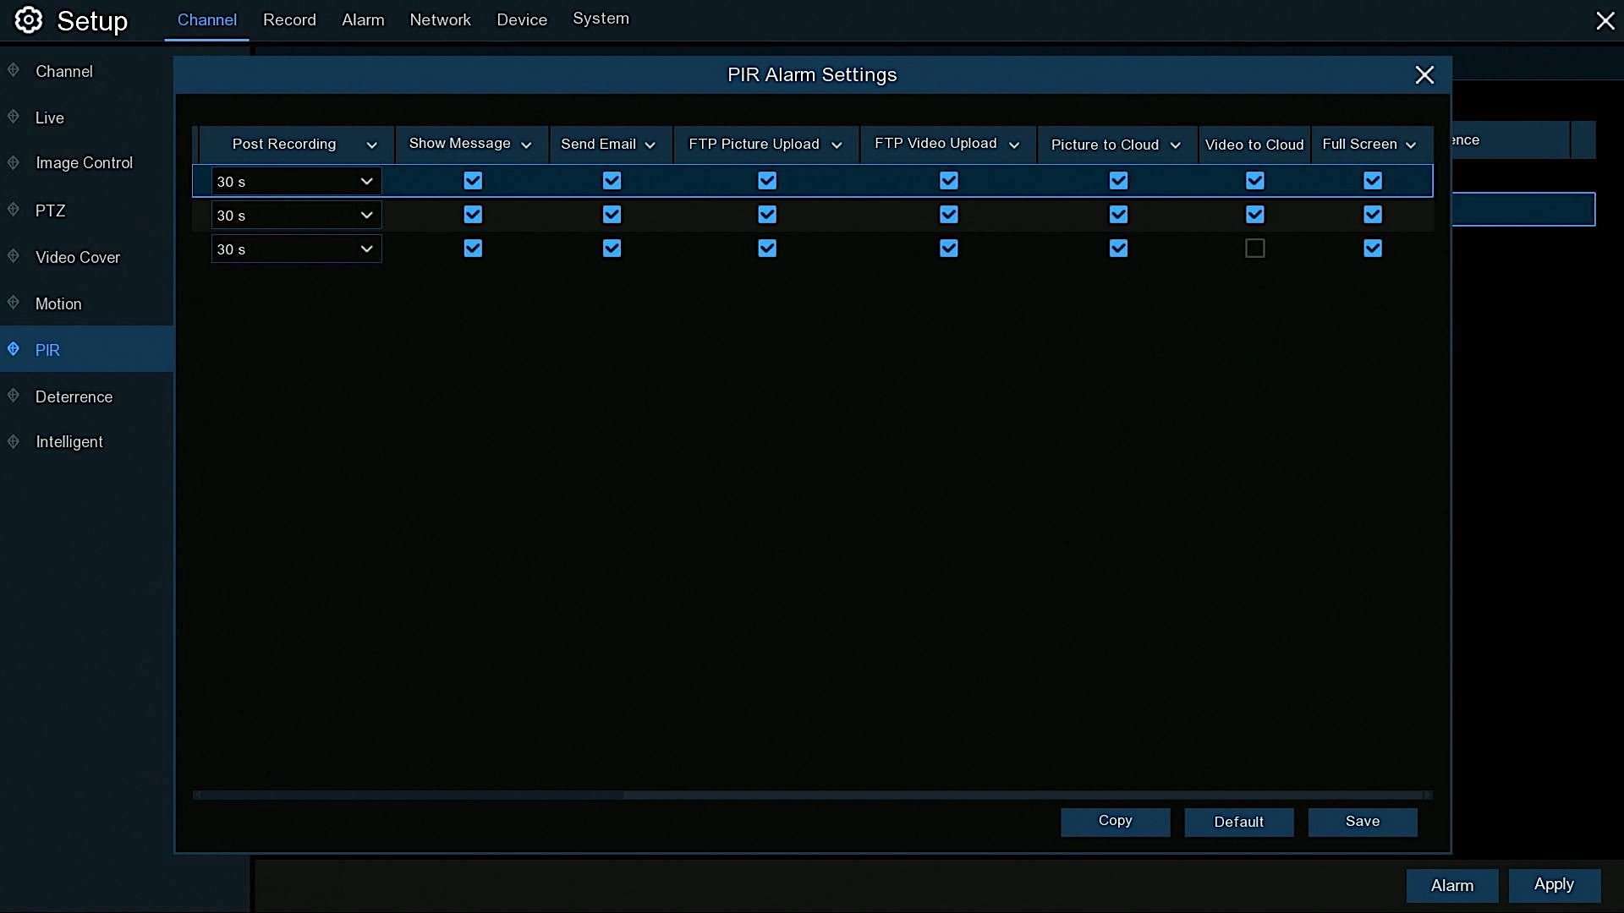Screen dimensions: 1624x913
Task: Click the Setup gear icon
Action: click(29, 20)
